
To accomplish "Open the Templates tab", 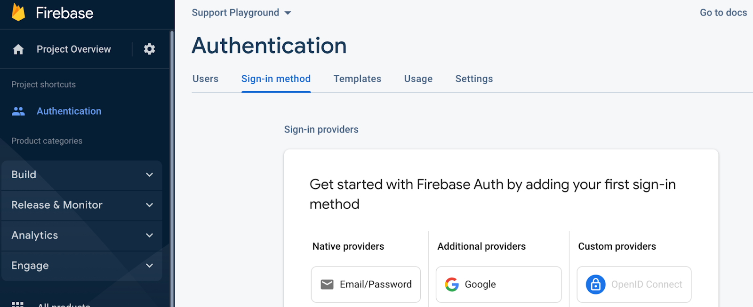I will point(357,79).
